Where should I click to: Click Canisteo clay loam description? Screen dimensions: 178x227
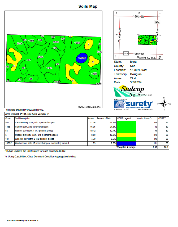[35, 122]
